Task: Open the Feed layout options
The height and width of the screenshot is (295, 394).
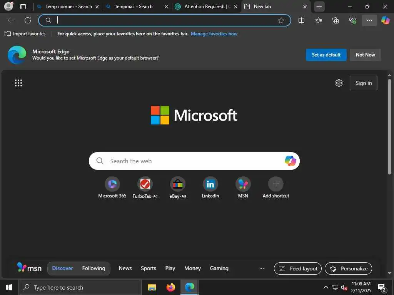Action: (x=298, y=268)
